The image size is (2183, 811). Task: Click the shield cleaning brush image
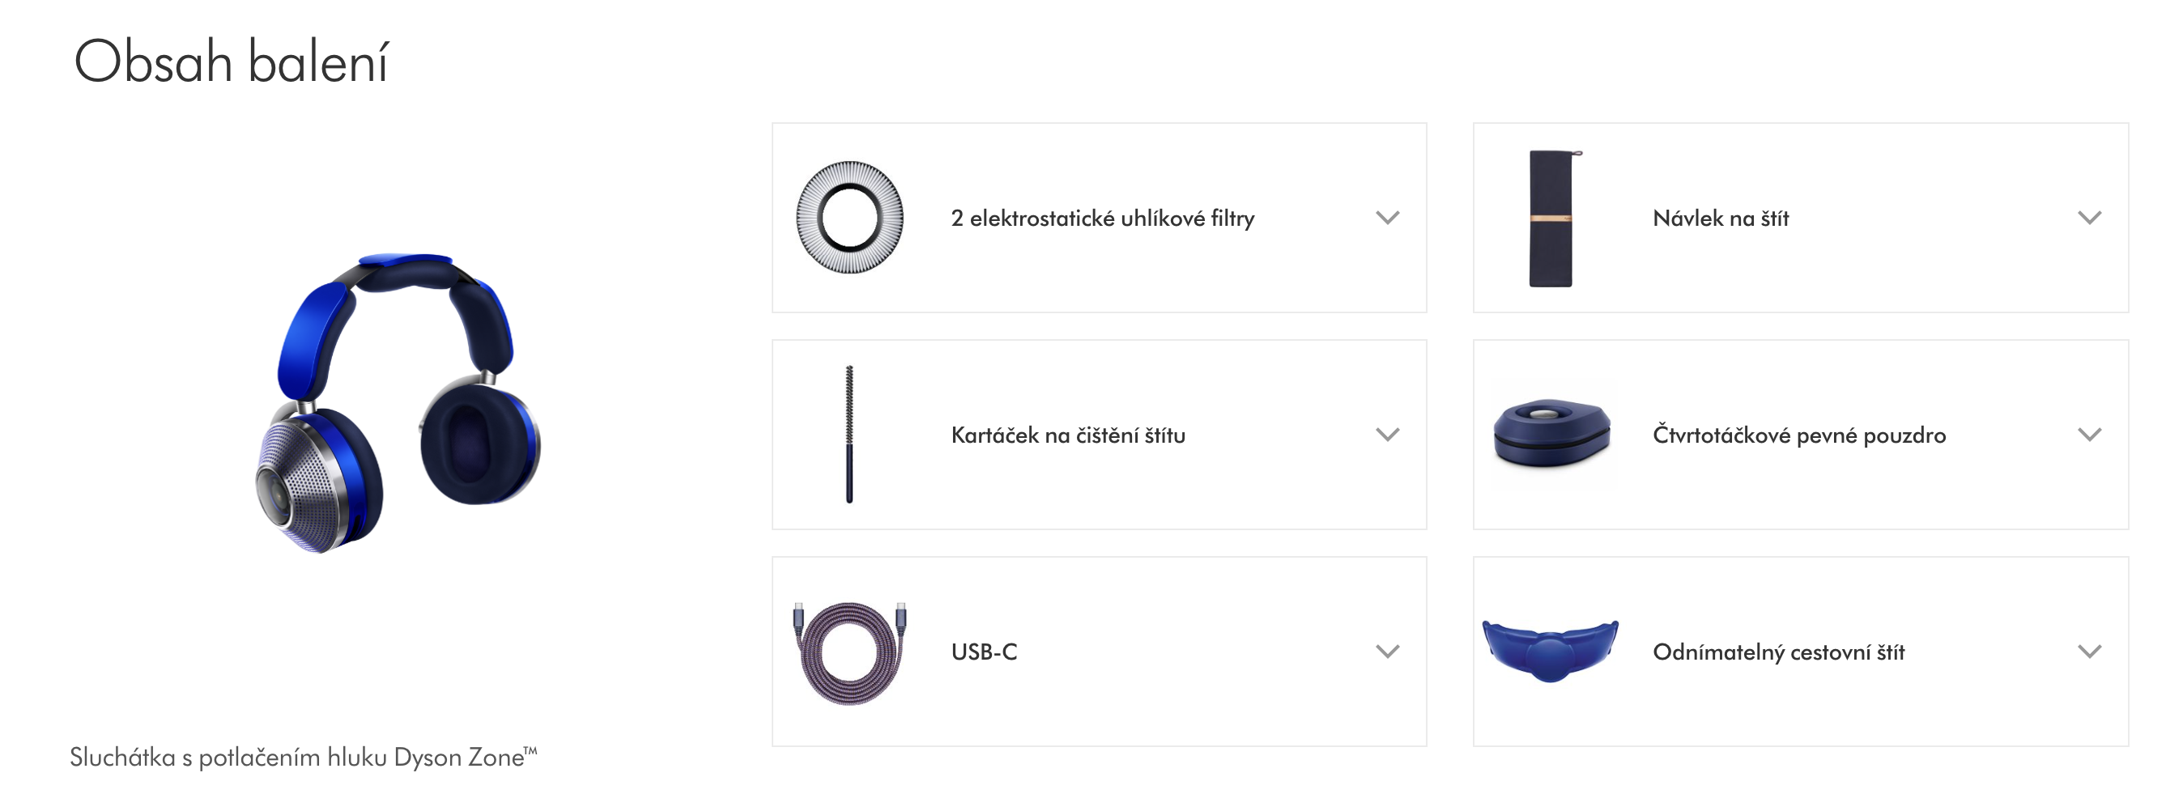pos(849,434)
